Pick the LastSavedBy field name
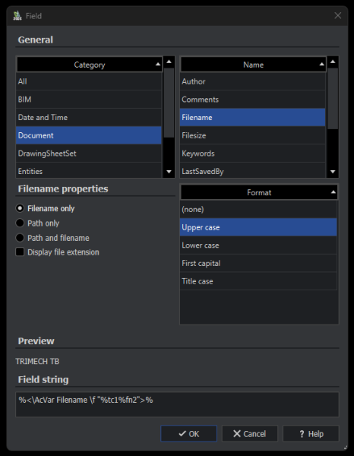 tap(252, 171)
